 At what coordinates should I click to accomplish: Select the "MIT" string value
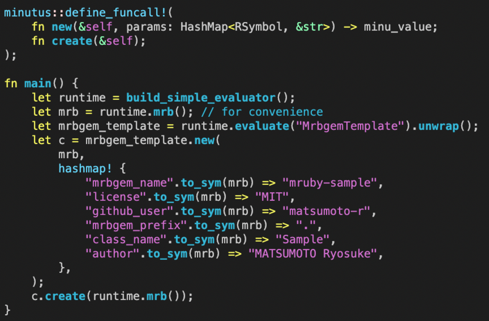272,197
